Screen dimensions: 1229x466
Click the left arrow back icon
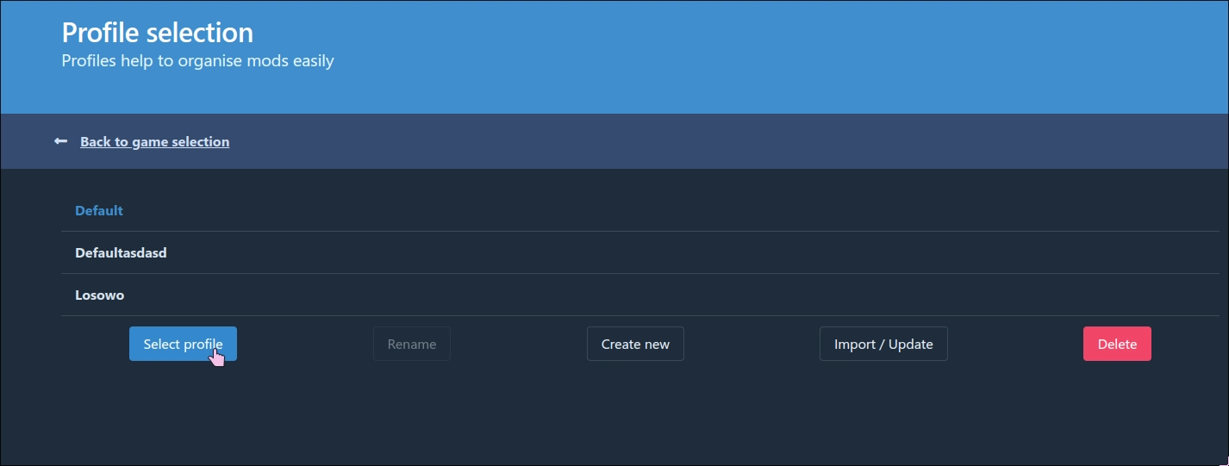[x=60, y=141]
